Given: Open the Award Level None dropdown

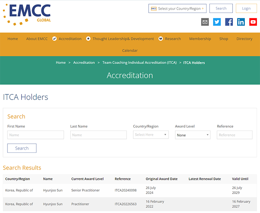Looking at the screenshot, I should [193, 135].
